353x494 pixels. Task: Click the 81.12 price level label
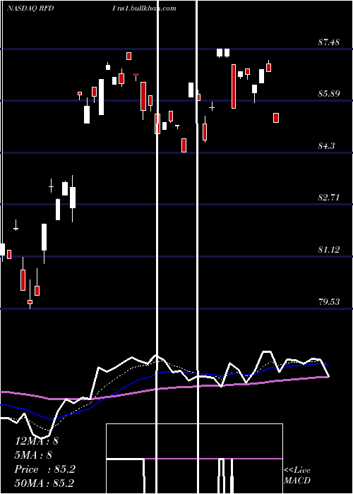tap(329, 250)
